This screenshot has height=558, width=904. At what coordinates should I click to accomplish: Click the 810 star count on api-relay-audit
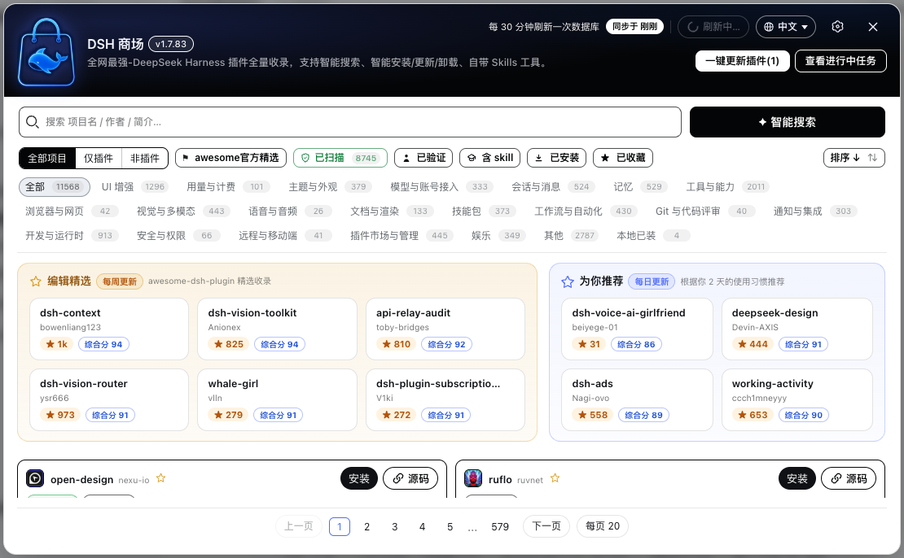[397, 344]
